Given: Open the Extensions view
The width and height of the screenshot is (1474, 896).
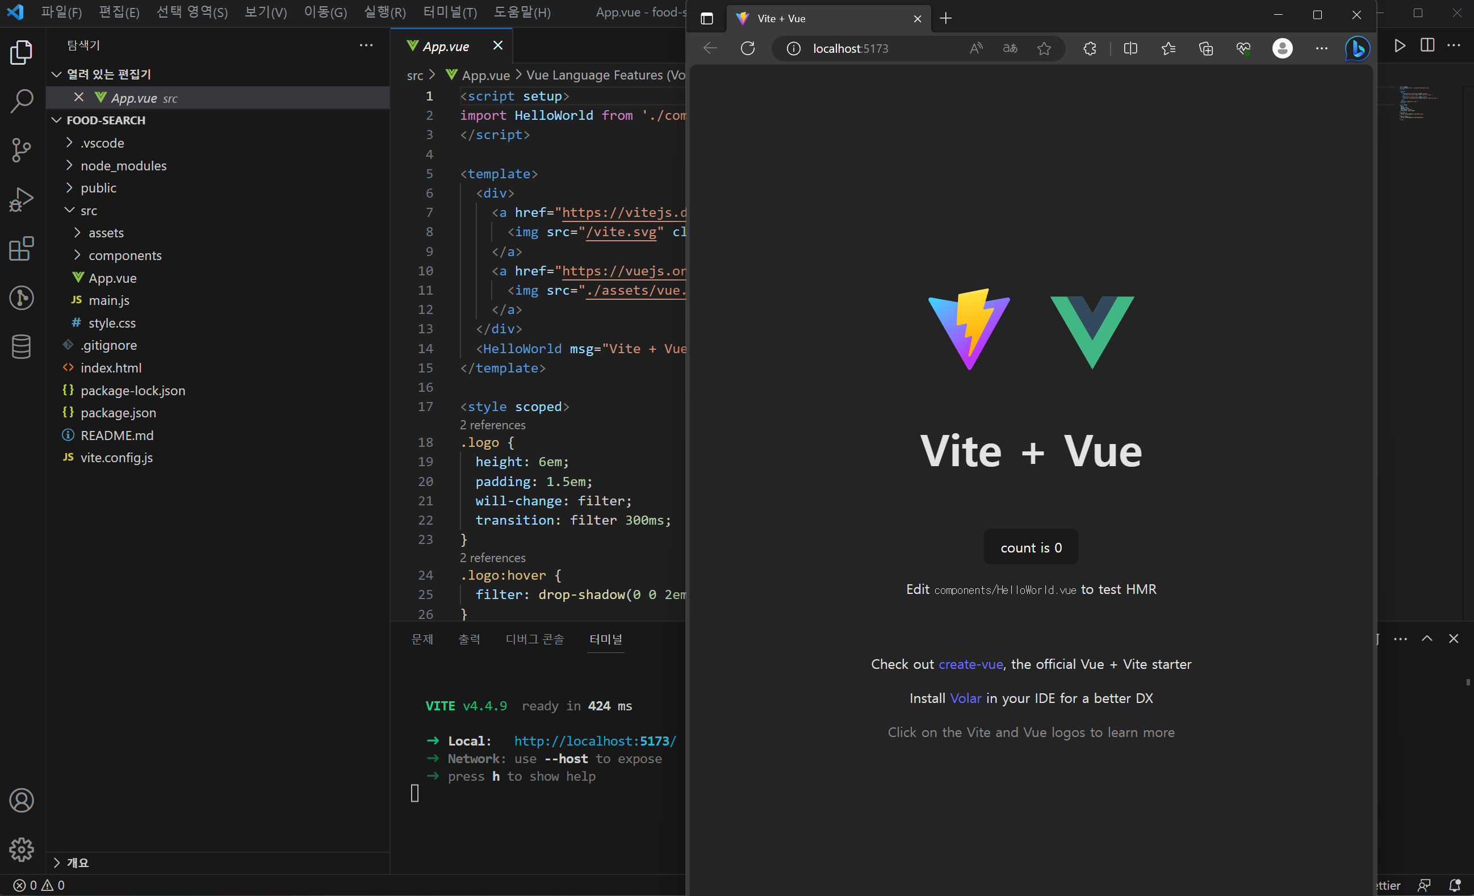Looking at the screenshot, I should 22,248.
